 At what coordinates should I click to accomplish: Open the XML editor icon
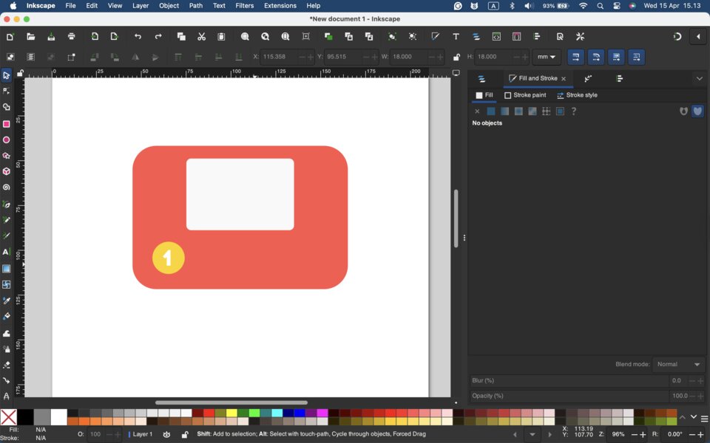(x=496, y=37)
